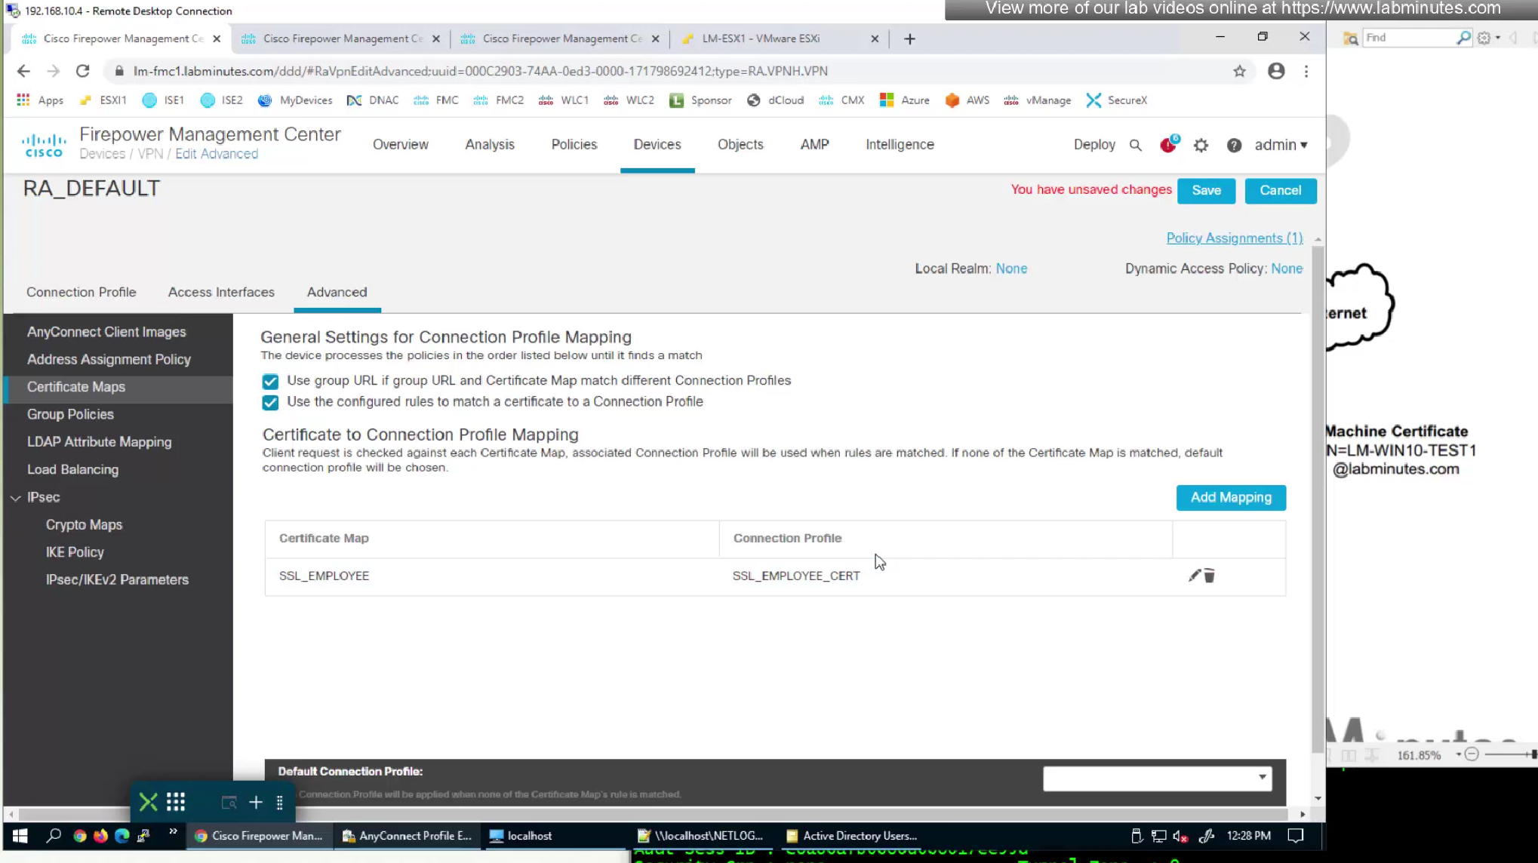Switch to the Access Interfaces tab
Viewport: 1538px width, 863px height.
221,292
